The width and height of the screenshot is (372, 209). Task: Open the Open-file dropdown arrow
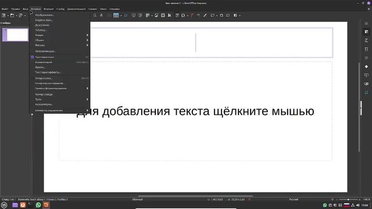pos(16,16)
